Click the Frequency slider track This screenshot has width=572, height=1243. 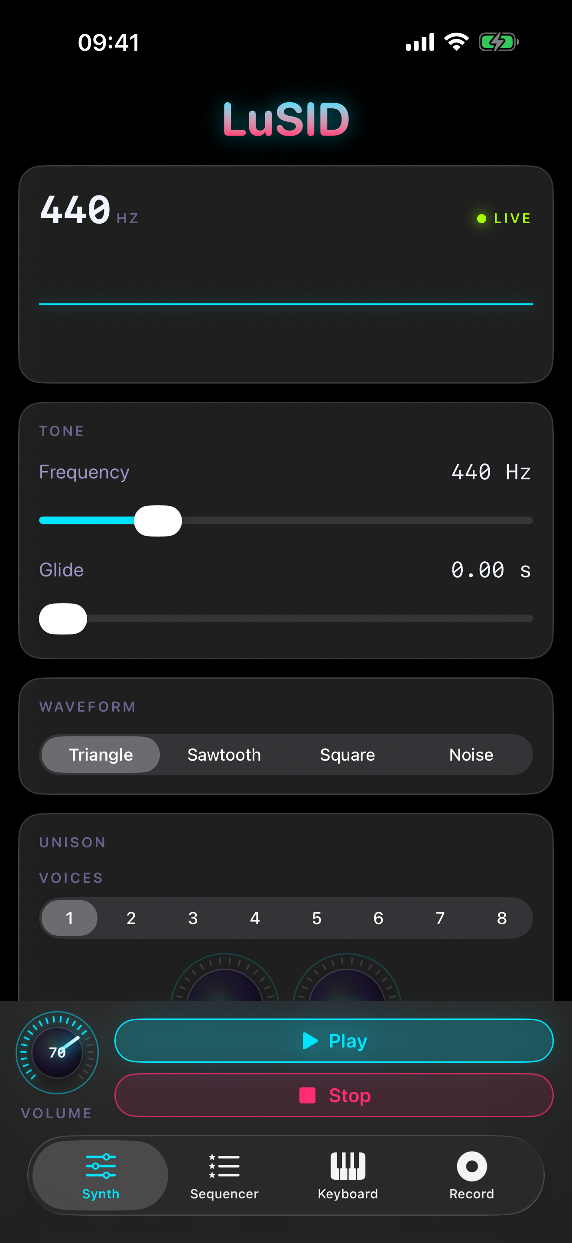[x=286, y=520]
